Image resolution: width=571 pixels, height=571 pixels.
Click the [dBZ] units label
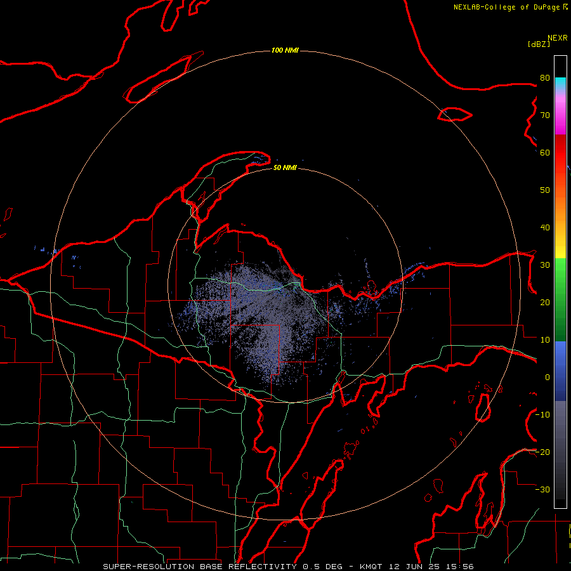(539, 44)
